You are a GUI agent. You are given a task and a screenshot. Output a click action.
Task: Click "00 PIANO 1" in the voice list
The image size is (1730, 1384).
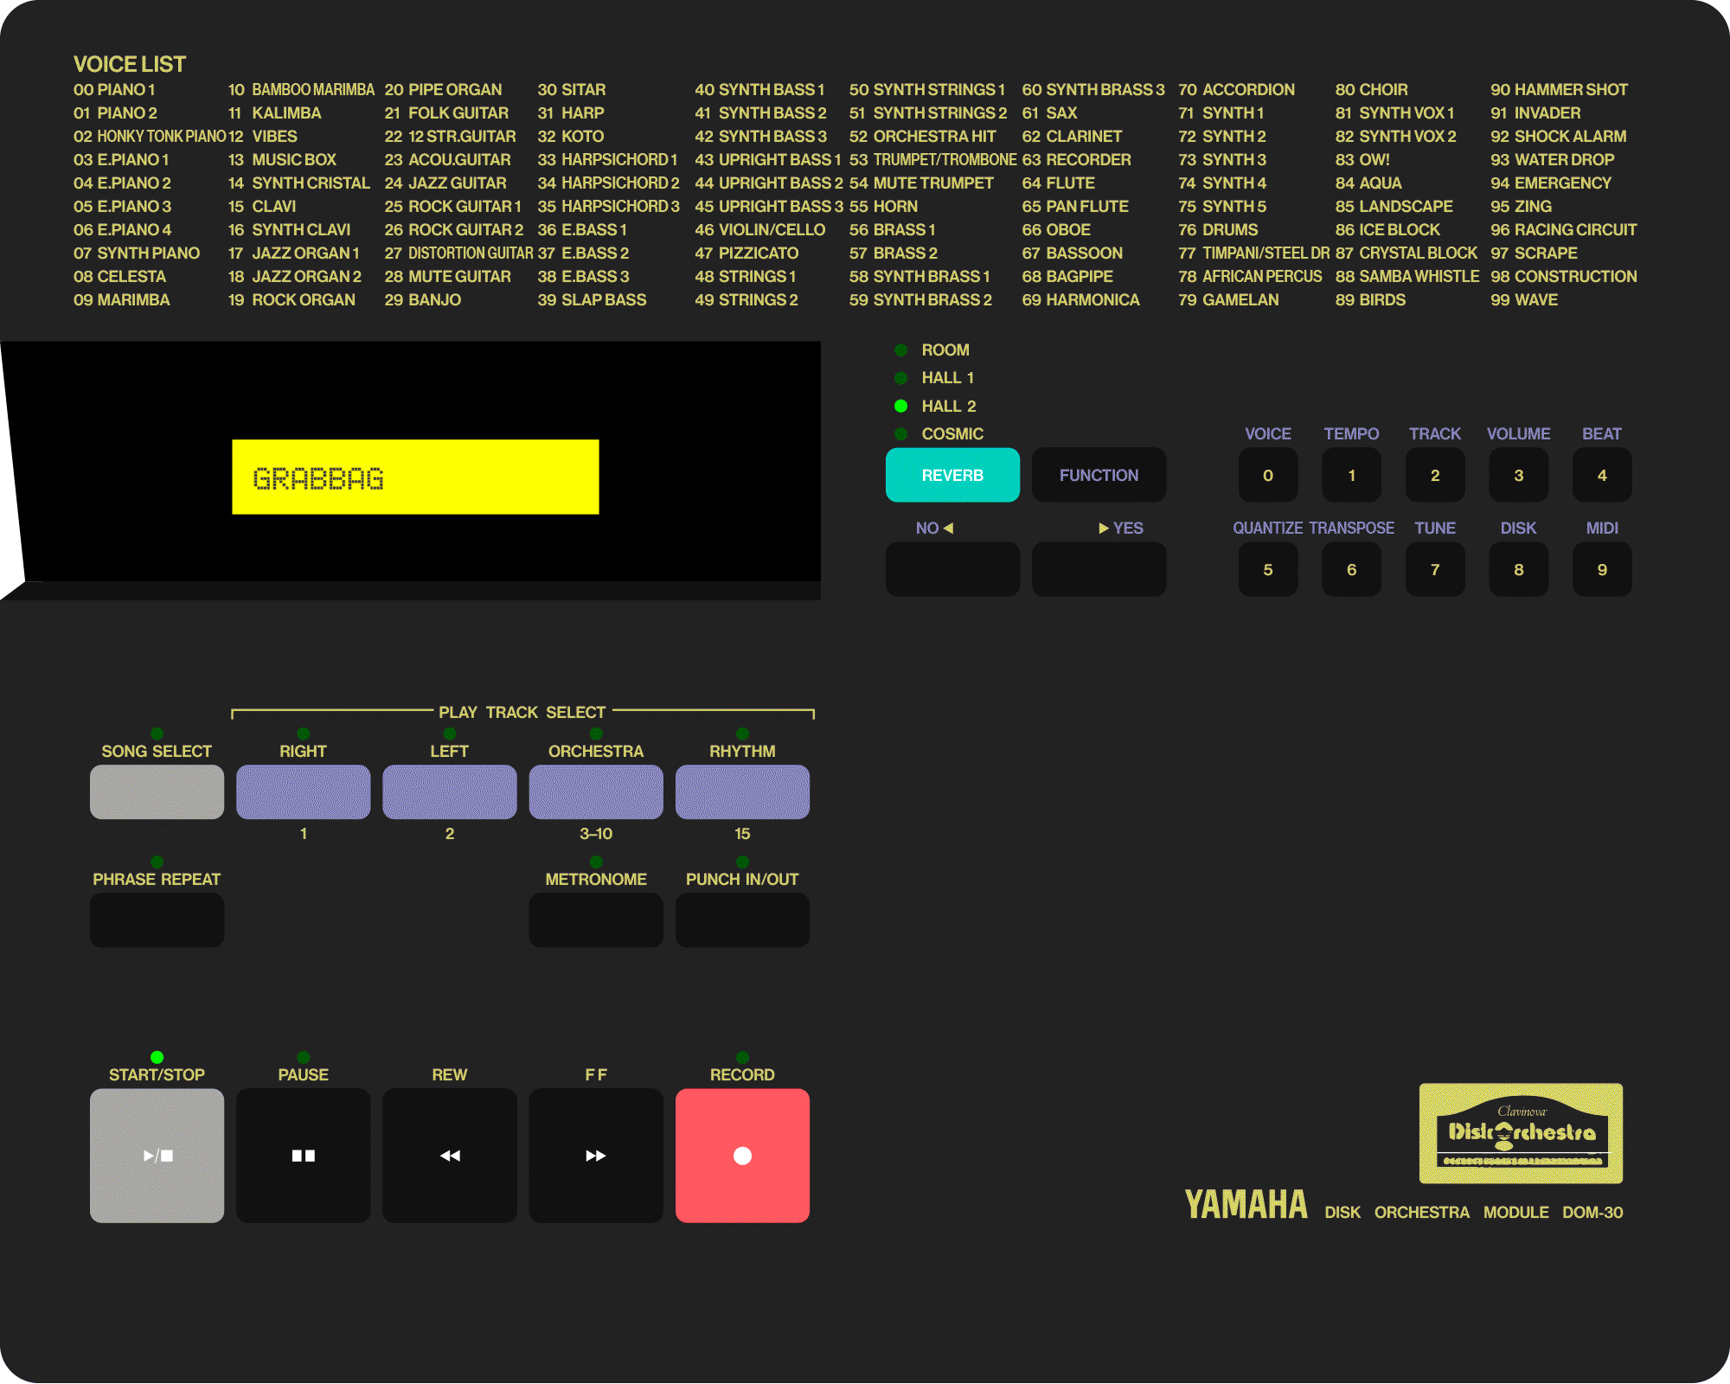tap(114, 90)
